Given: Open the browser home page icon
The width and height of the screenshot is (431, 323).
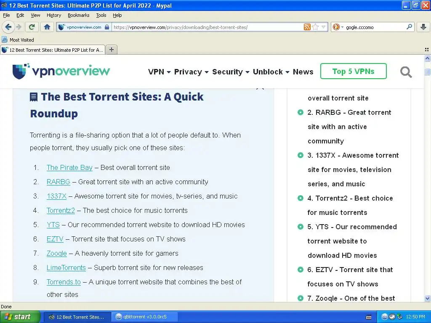Looking at the screenshot, I should [x=47, y=27].
